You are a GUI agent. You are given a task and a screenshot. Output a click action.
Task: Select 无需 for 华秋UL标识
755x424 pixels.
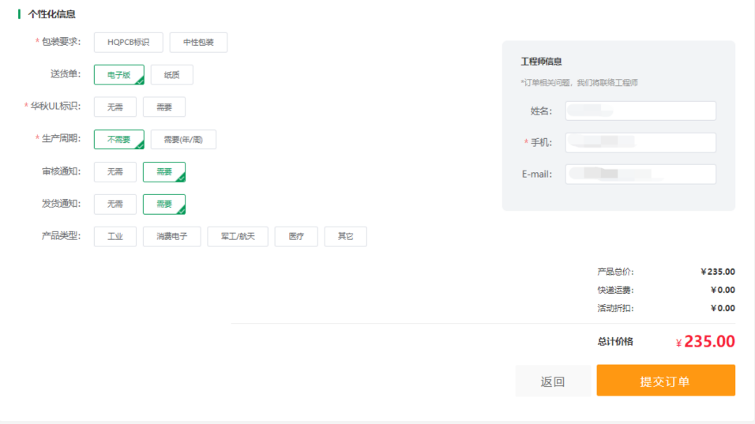click(x=115, y=107)
